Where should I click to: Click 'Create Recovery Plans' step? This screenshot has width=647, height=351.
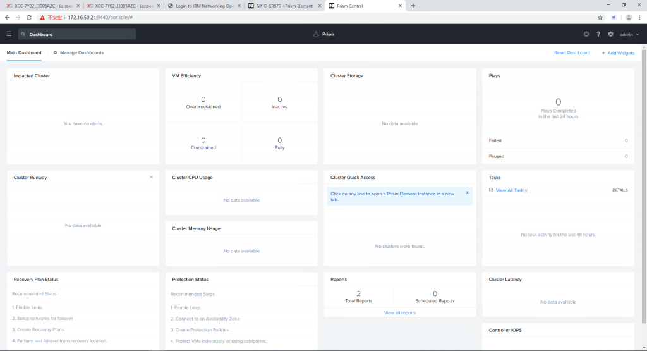click(x=39, y=329)
